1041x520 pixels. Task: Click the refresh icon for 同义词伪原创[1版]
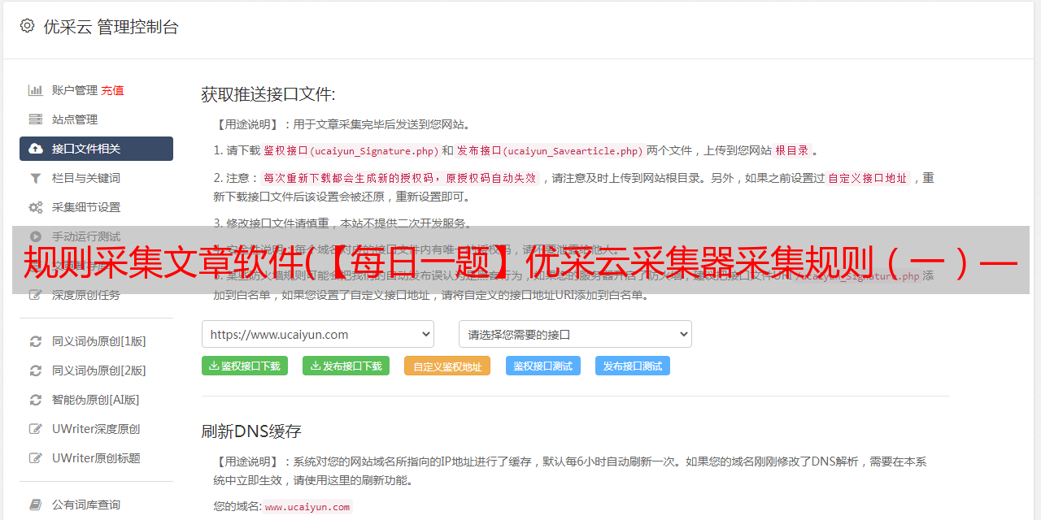(x=36, y=341)
